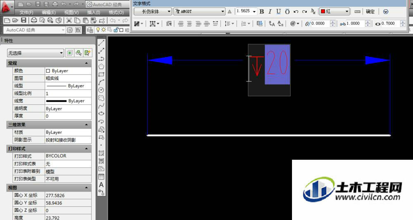Click the red color swatch
413x220 pixels.
[323, 11]
